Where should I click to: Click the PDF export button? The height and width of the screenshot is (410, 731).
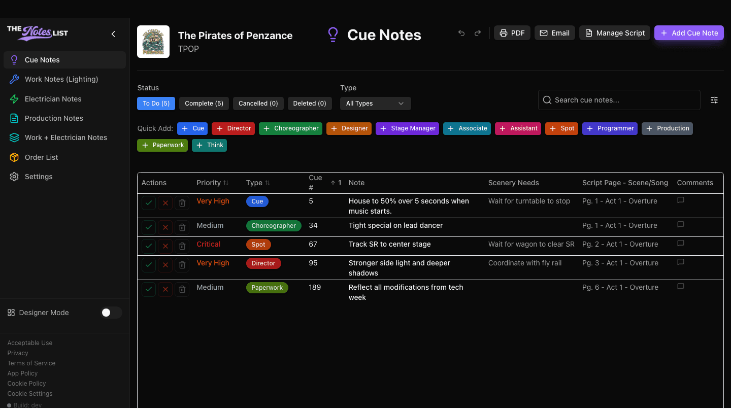point(512,33)
